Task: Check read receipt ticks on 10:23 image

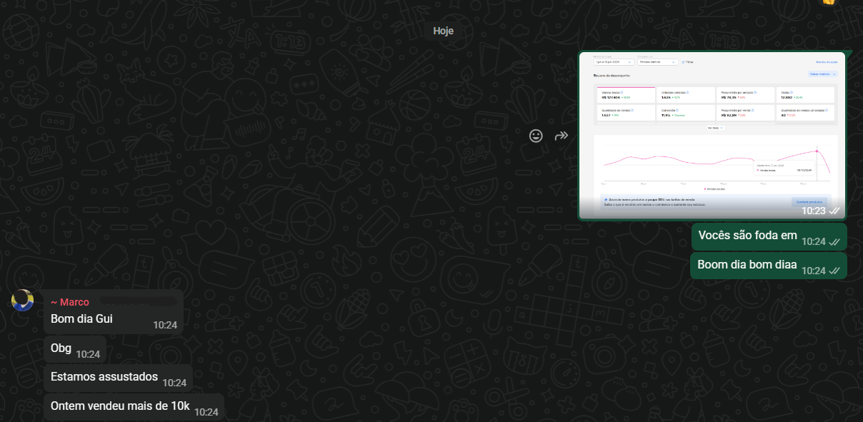Action: pyautogui.click(x=834, y=211)
